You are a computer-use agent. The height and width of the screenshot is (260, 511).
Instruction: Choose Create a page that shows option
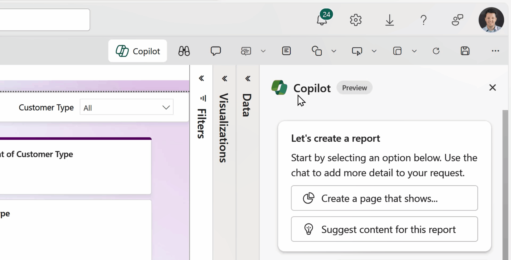(x=384, y=198)
